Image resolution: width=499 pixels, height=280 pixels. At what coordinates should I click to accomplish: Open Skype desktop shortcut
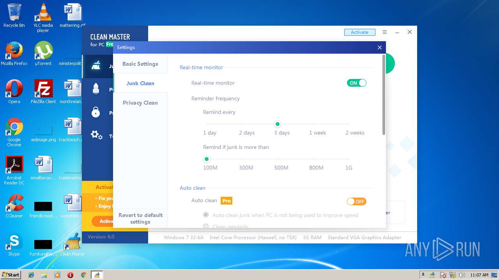pyautogui.click(x=14, y=244)
